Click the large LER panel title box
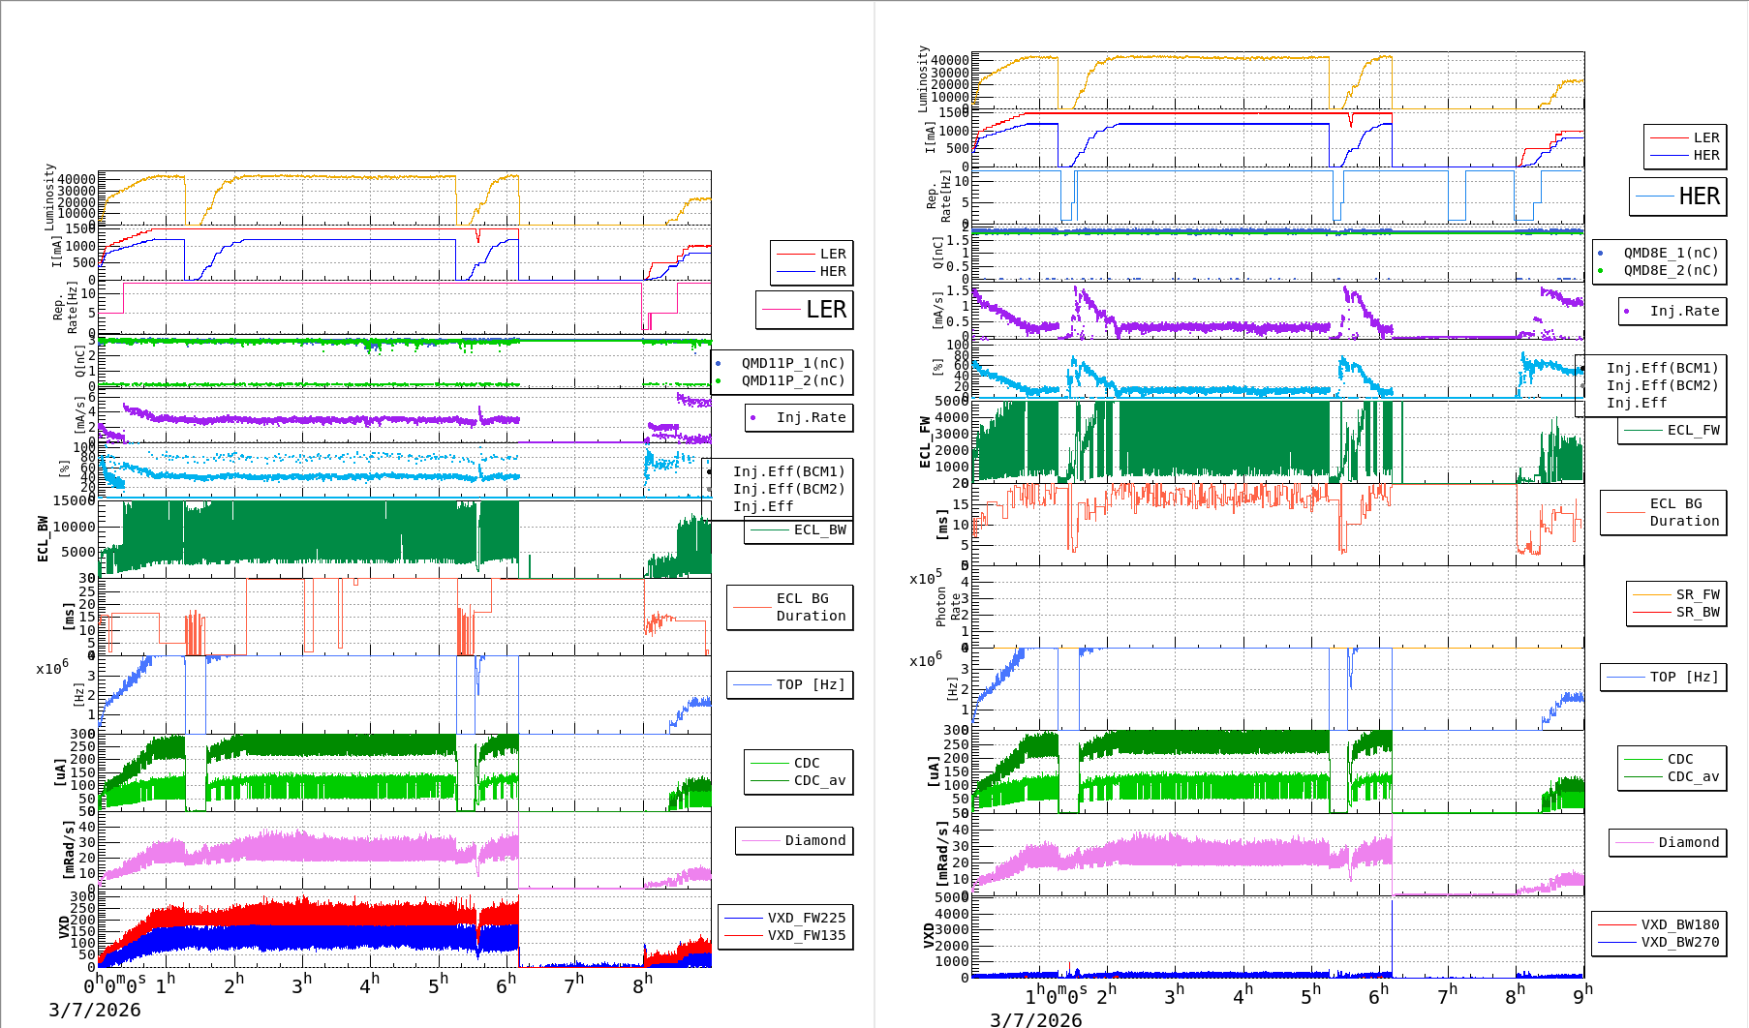This screenshot has height=1028, width=1749. tap(805, 310)
